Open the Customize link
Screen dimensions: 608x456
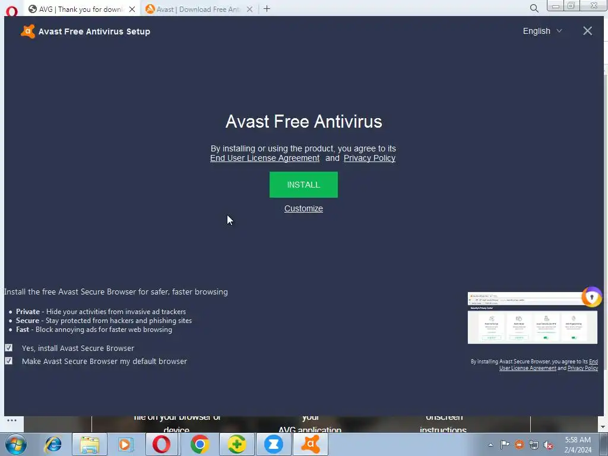pyautogui.click(x=303, y=208)
